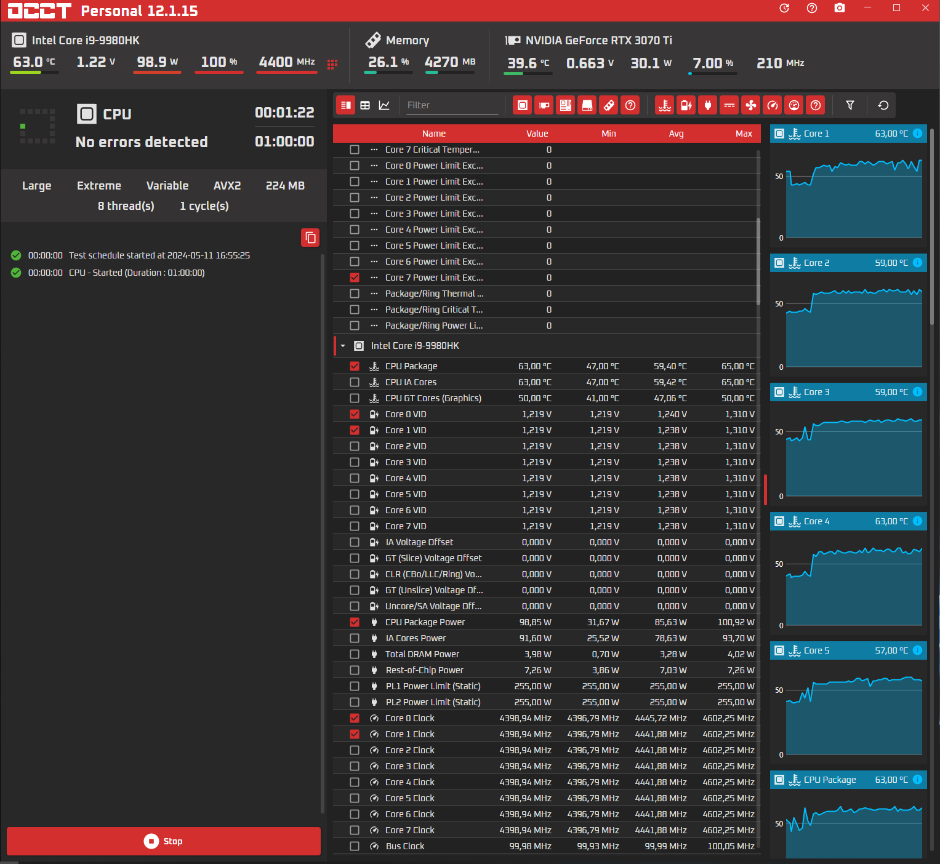Sort table by Avg column header
Image resolution: width=940 pixels, height=864 pixels.
click(x=676, y=134)
